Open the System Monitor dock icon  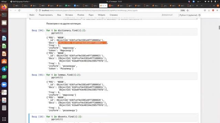4,30
